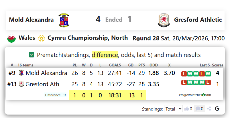230x118 pixels.
Task: Click the MergedMatches.com link
Action: (195, 95)
